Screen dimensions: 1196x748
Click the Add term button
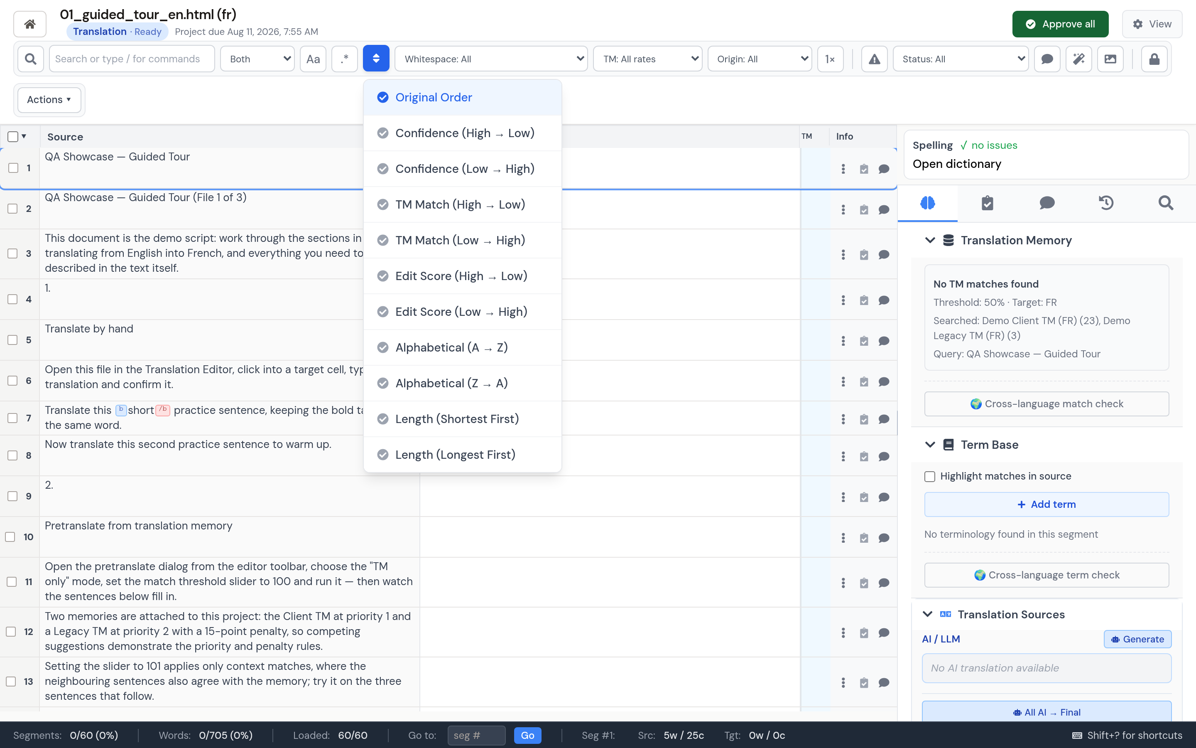click(x=1046, y=504)
